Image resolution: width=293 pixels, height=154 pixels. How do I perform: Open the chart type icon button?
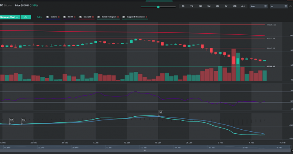pos(26,17)
